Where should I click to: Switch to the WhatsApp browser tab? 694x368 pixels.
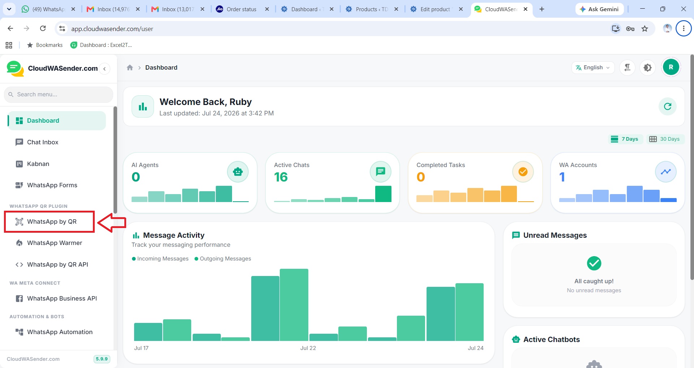(x=48, y=9)
